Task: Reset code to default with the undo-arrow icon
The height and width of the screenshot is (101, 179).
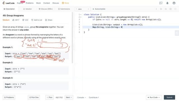Action: [x=166, y=9]
